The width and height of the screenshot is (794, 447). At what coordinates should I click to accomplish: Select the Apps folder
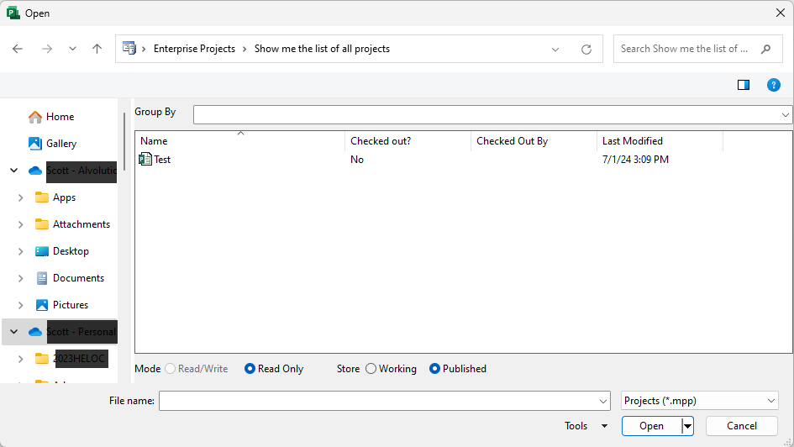pyautogui.click(x=65, y=197)
